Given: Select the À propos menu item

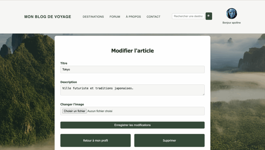Looking at the screenshot, I should 133,17.
